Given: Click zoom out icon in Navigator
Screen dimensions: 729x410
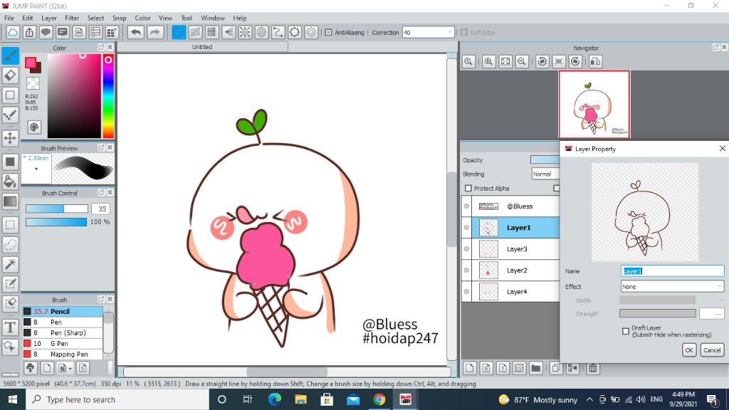Looking at the screenshot, I should [522, 61].
